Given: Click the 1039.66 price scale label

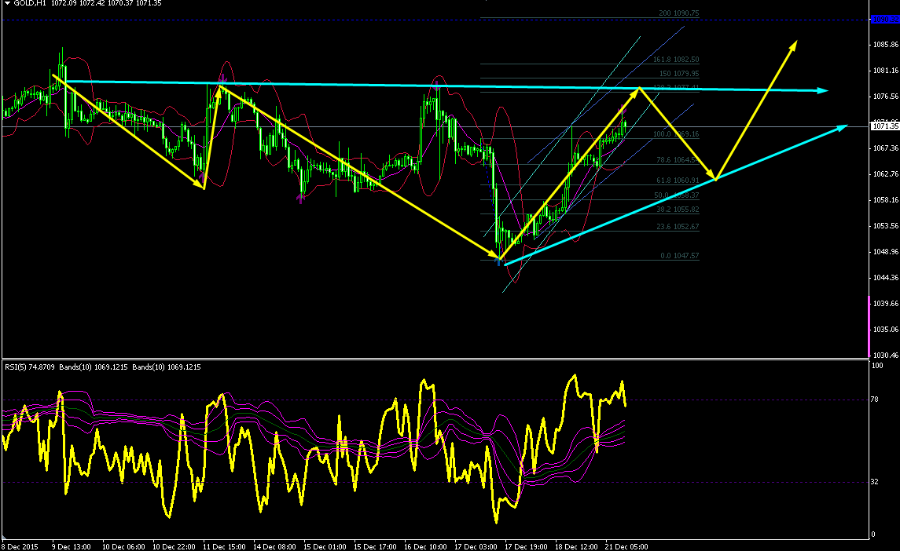Looking at the screenshot, I should tap(886, 304).
